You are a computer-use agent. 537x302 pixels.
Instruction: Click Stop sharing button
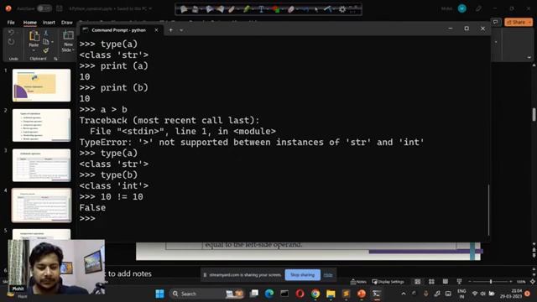[302, 274]
